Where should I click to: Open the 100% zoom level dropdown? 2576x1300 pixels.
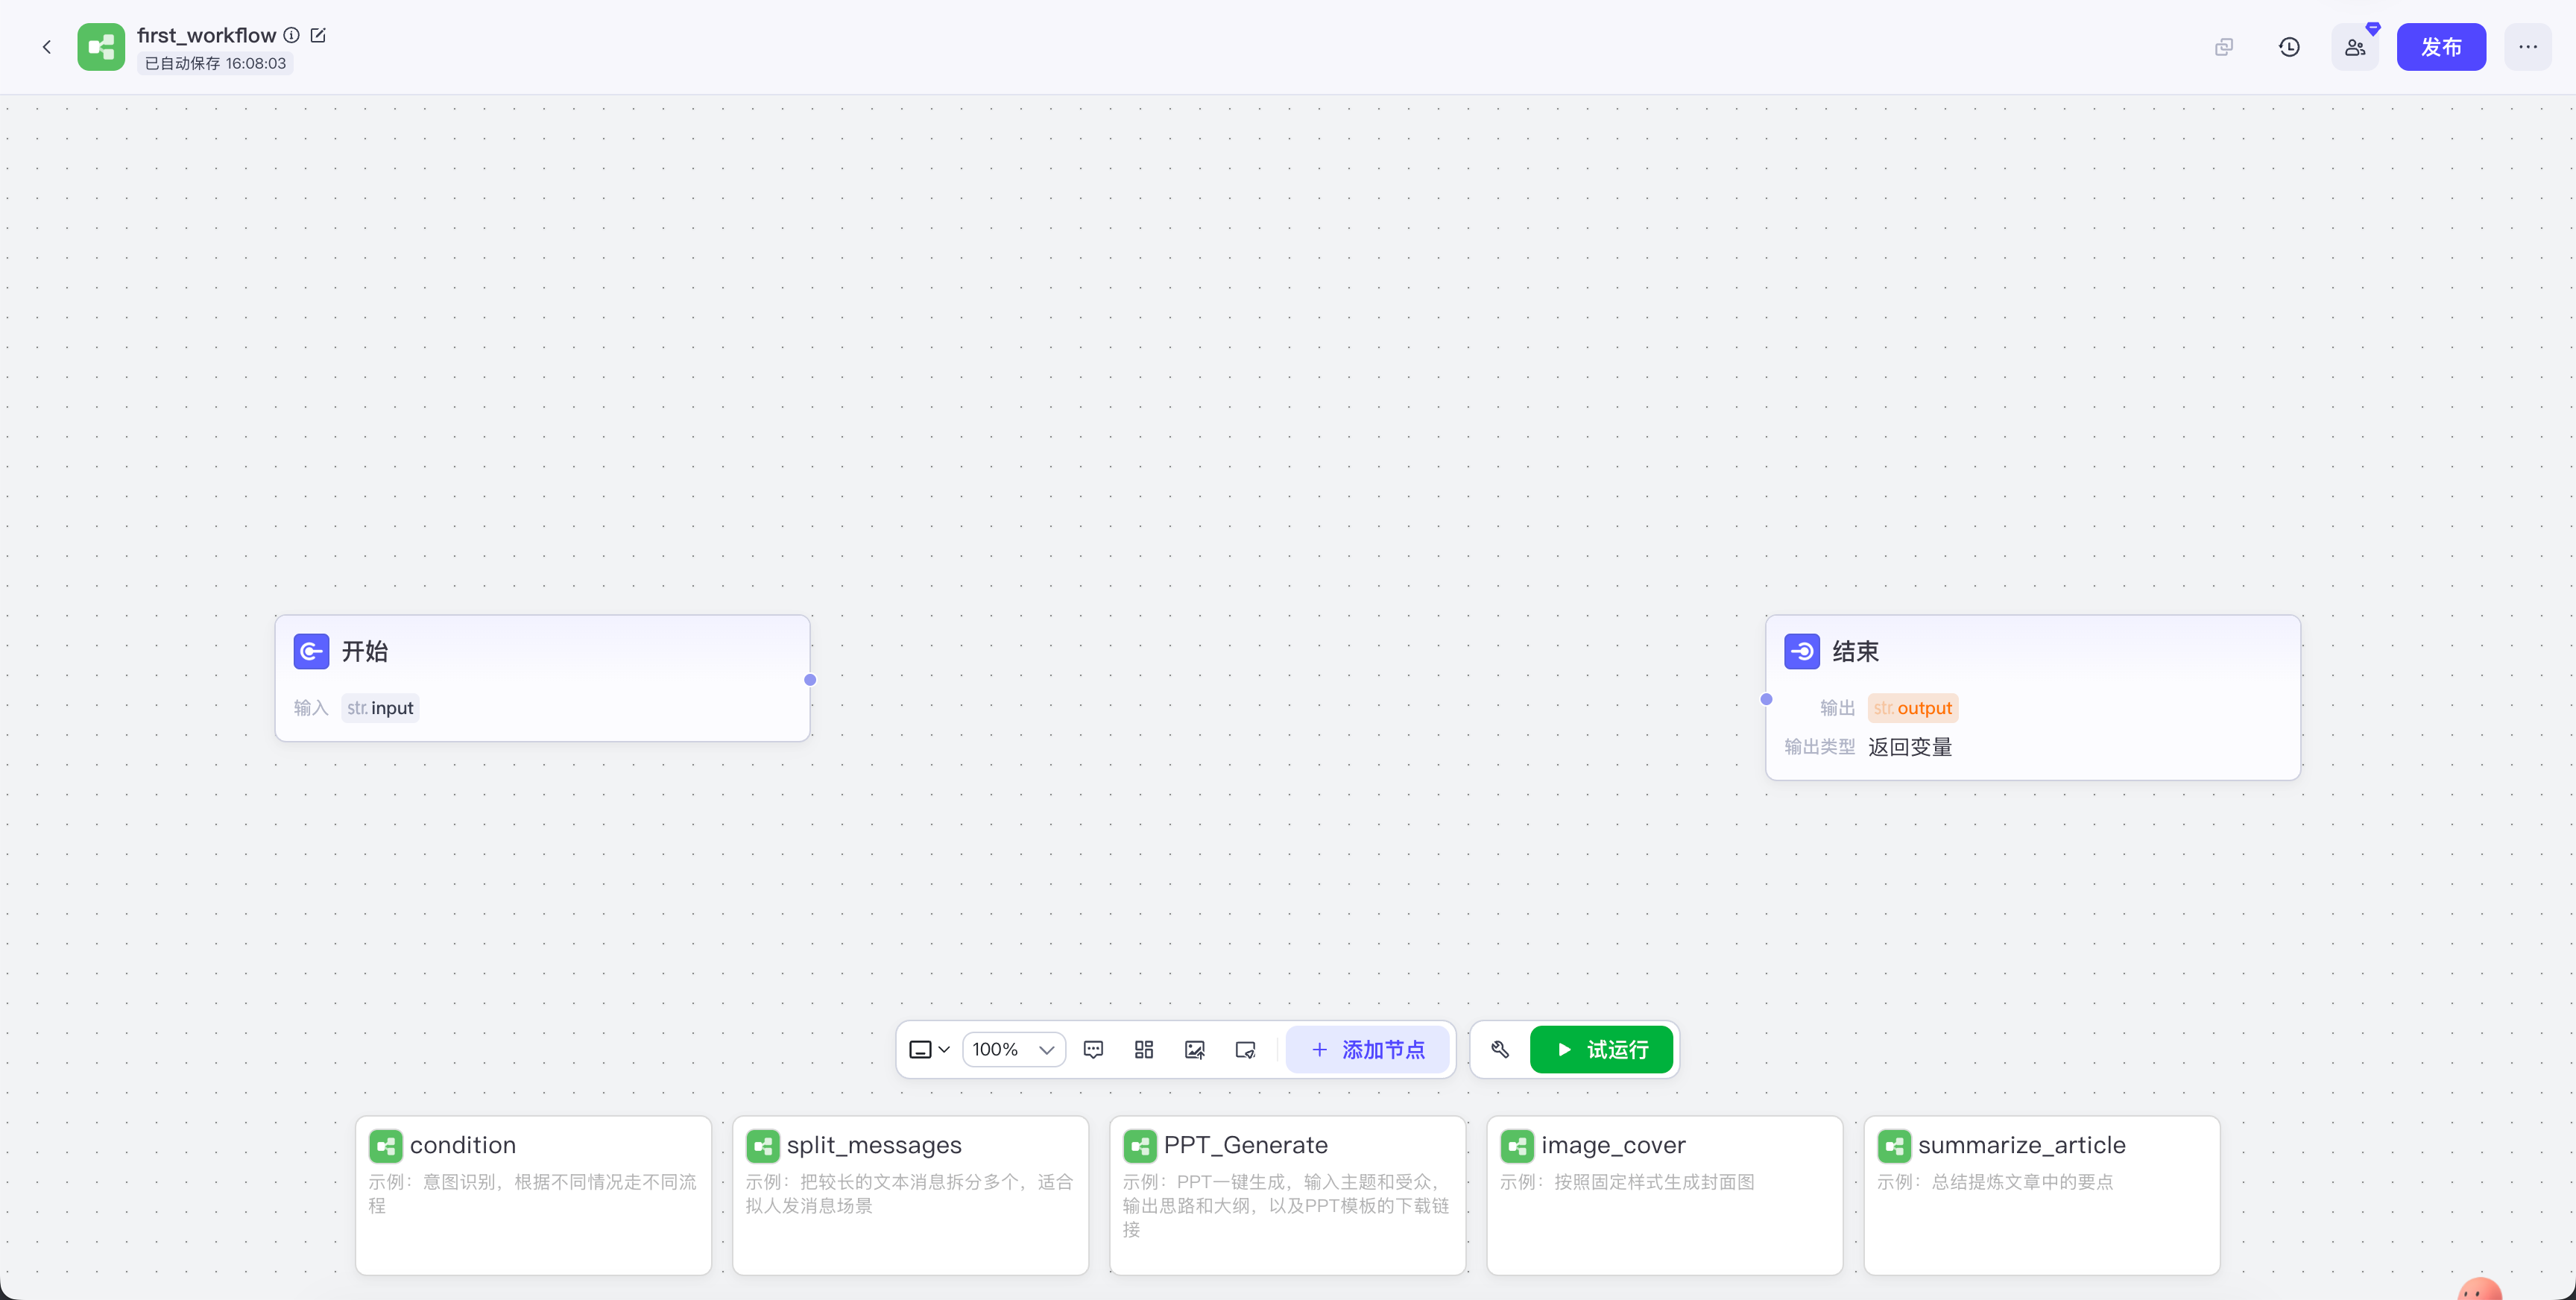[1013, 1049]
